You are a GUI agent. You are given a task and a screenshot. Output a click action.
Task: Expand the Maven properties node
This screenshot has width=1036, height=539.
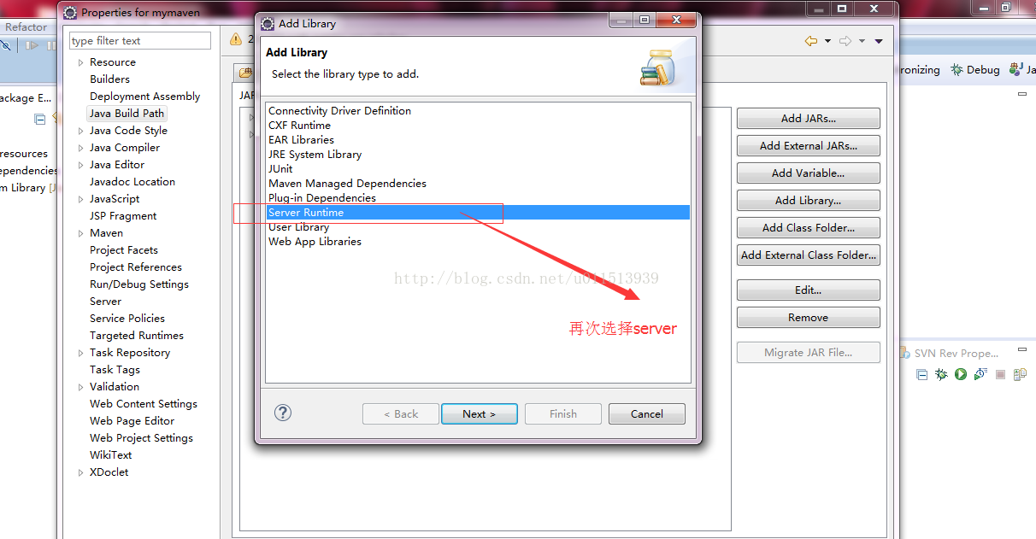[80, 233]
